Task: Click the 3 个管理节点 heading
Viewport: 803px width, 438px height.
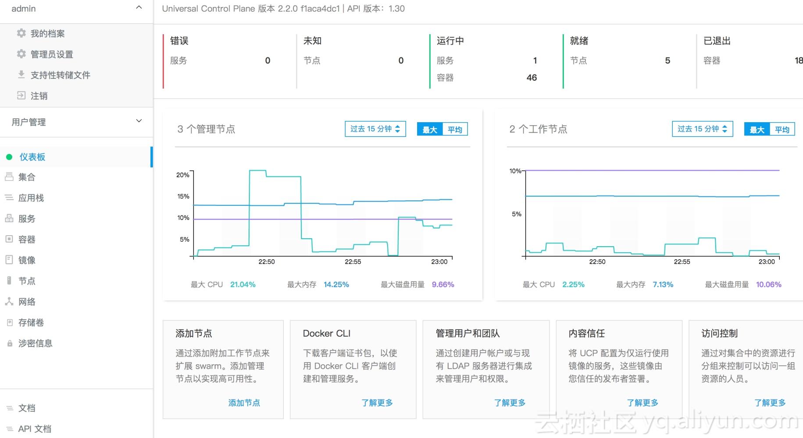Action: pos(206,129)
